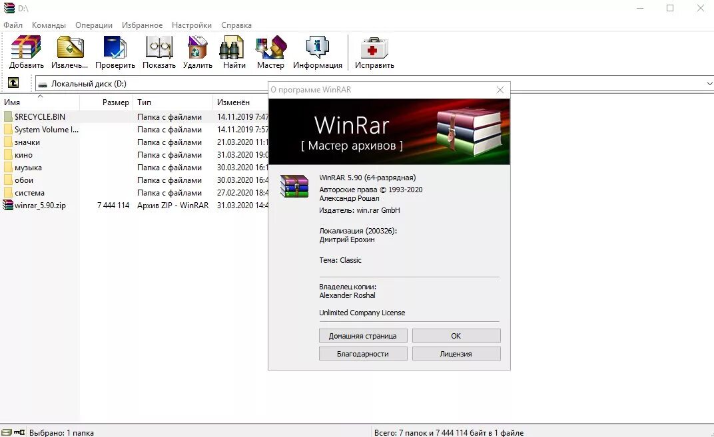Click the Удалить (Delete) toolbar icon
The width and height of the screenshot is (714, 437).
[198, 47]
